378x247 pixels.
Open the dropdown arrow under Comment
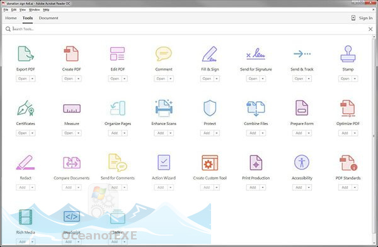click(x=171, y=79)
